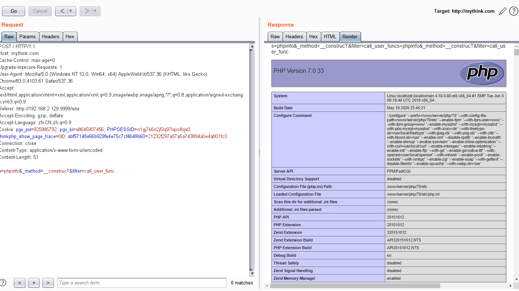The image size is (519, 291).
Task: Open the Response HTML tab
Action: point(330,36)
